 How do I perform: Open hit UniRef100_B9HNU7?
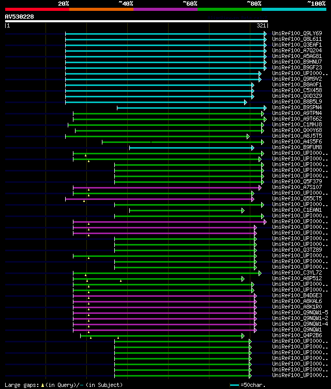(x=297, y=62)
